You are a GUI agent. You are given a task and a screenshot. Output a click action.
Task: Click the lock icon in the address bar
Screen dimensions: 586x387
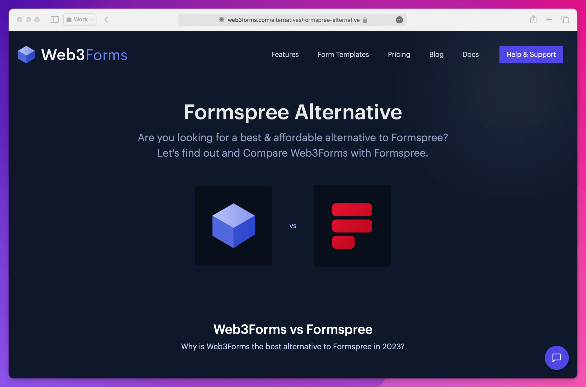(365, 20)
